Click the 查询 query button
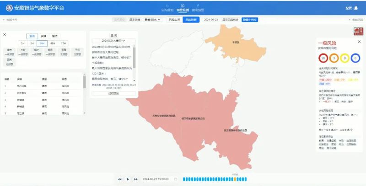 coord(113,36)
